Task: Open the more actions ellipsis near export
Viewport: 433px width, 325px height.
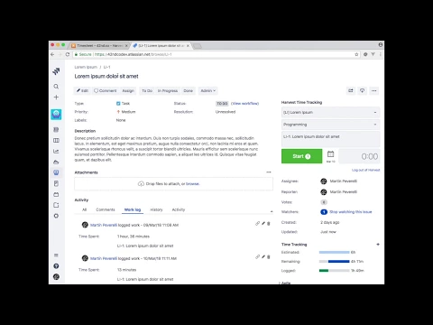Action: tap(373, 90)
